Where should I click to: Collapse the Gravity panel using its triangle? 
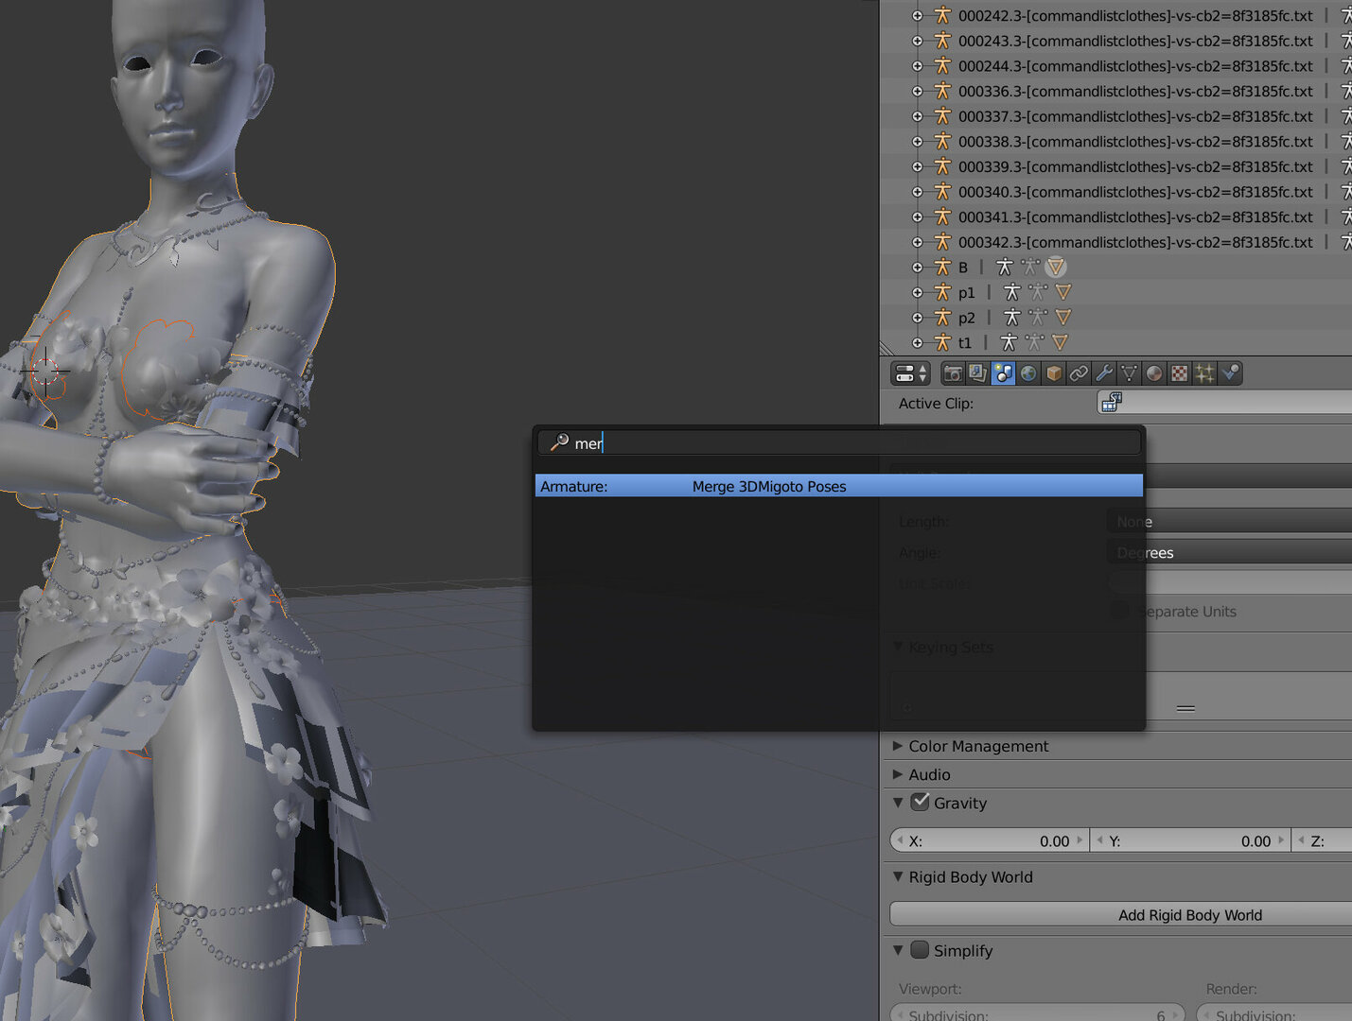(897, 803)
